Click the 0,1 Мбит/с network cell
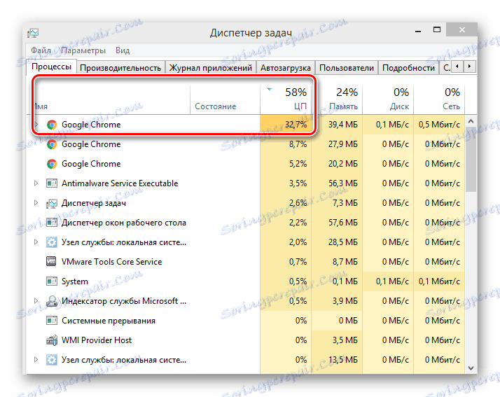 point(439,281)
